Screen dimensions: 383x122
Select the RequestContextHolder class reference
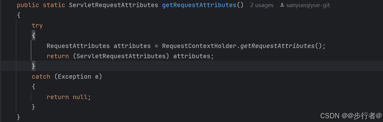(199, 46)
